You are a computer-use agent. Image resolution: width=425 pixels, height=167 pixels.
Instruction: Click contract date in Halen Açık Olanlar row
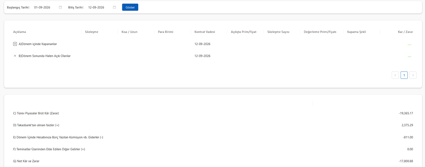(x=203, y=56)
